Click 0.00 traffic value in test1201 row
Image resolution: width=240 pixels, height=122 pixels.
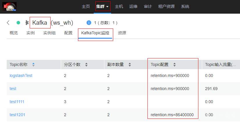209,115
